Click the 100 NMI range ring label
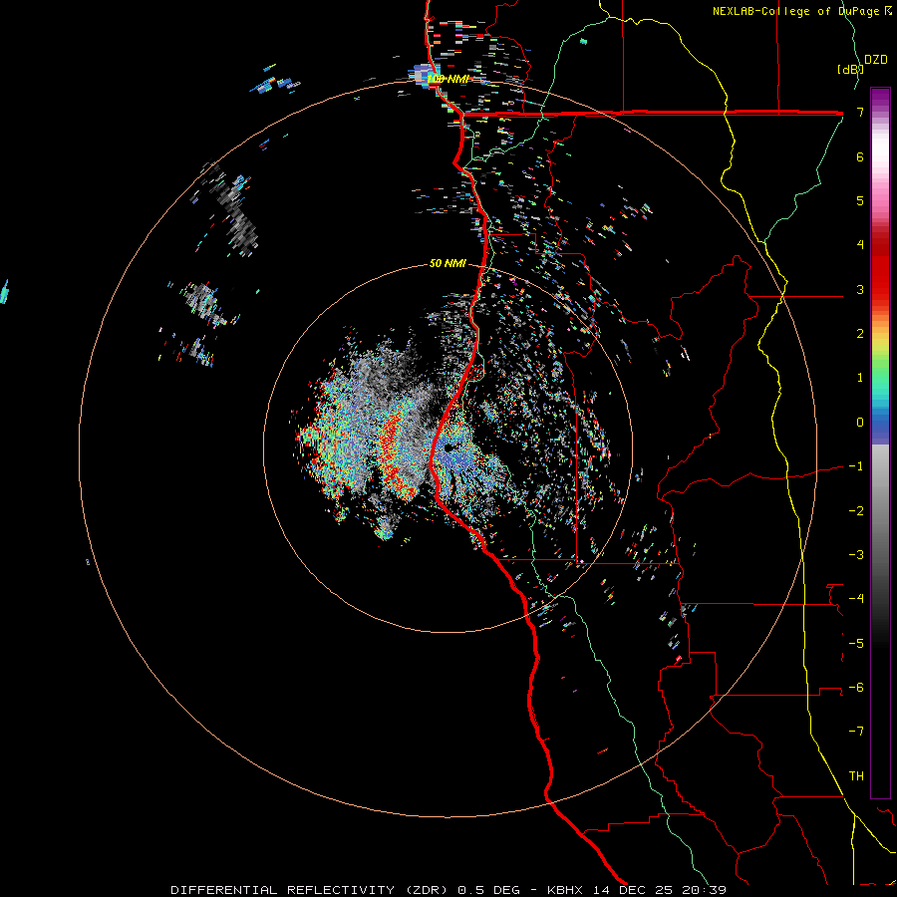 (x=448, y=79)
